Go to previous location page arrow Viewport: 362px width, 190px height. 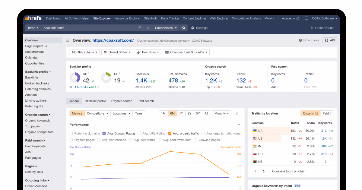coord(256,171)
